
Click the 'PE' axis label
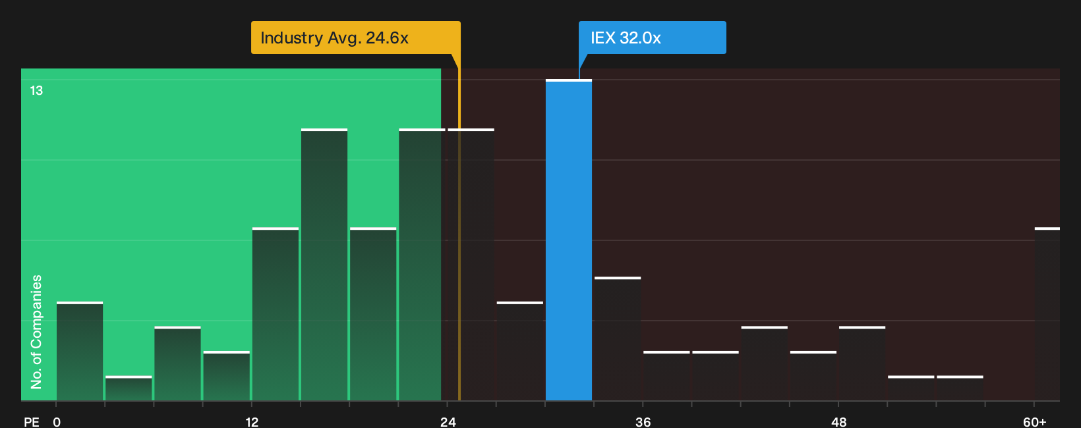coord(32,421)
